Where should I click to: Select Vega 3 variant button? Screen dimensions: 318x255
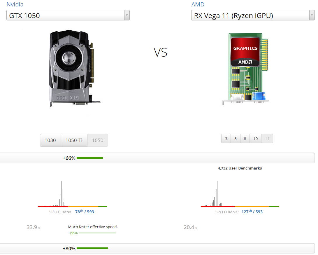[226, 139]
